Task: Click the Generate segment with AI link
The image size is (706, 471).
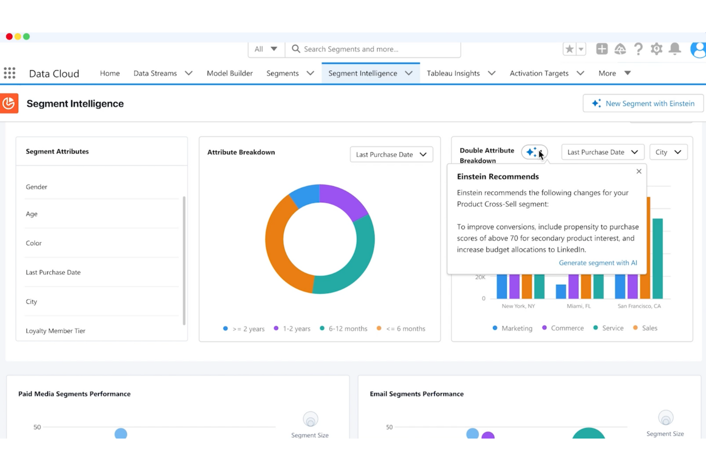Action: 598,262
